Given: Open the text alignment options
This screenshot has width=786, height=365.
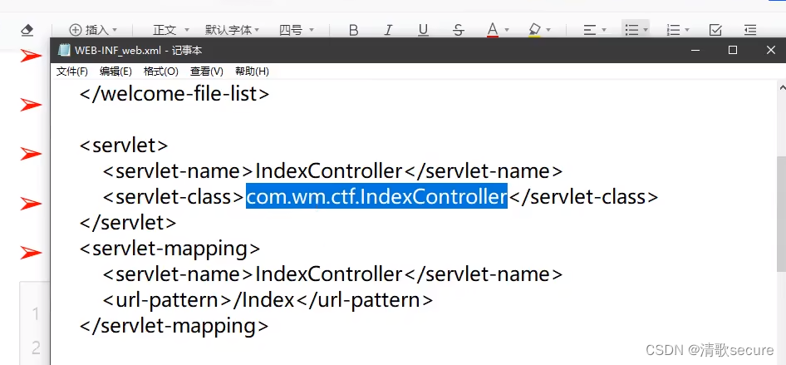Looking at the screenshot, I should point(590,30).
